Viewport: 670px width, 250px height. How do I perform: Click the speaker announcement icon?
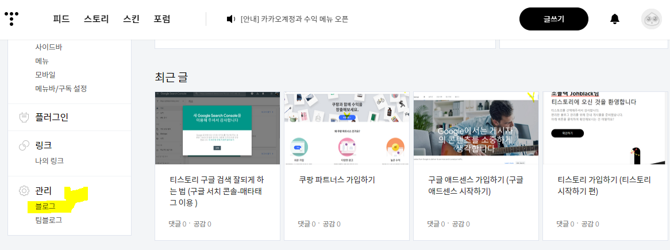click(x=231, y=19)
